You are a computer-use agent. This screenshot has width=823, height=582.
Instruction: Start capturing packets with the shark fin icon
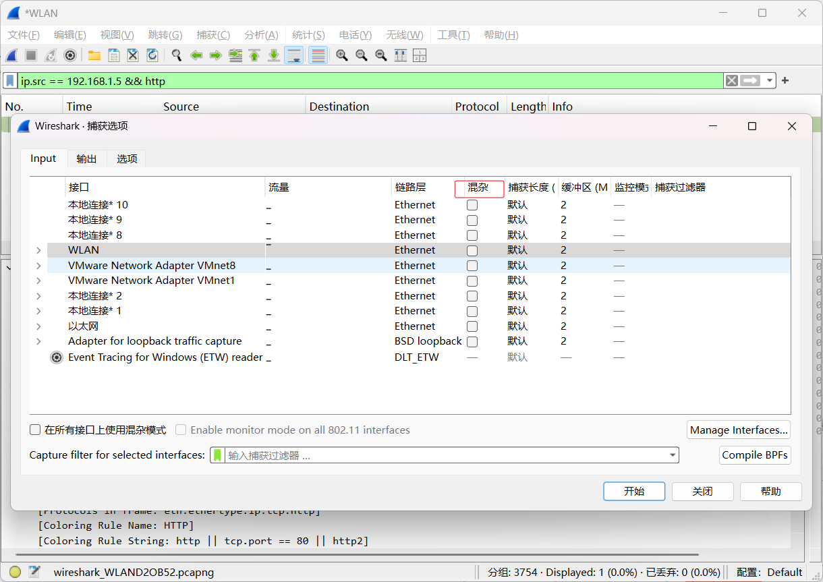coord(11,55)
